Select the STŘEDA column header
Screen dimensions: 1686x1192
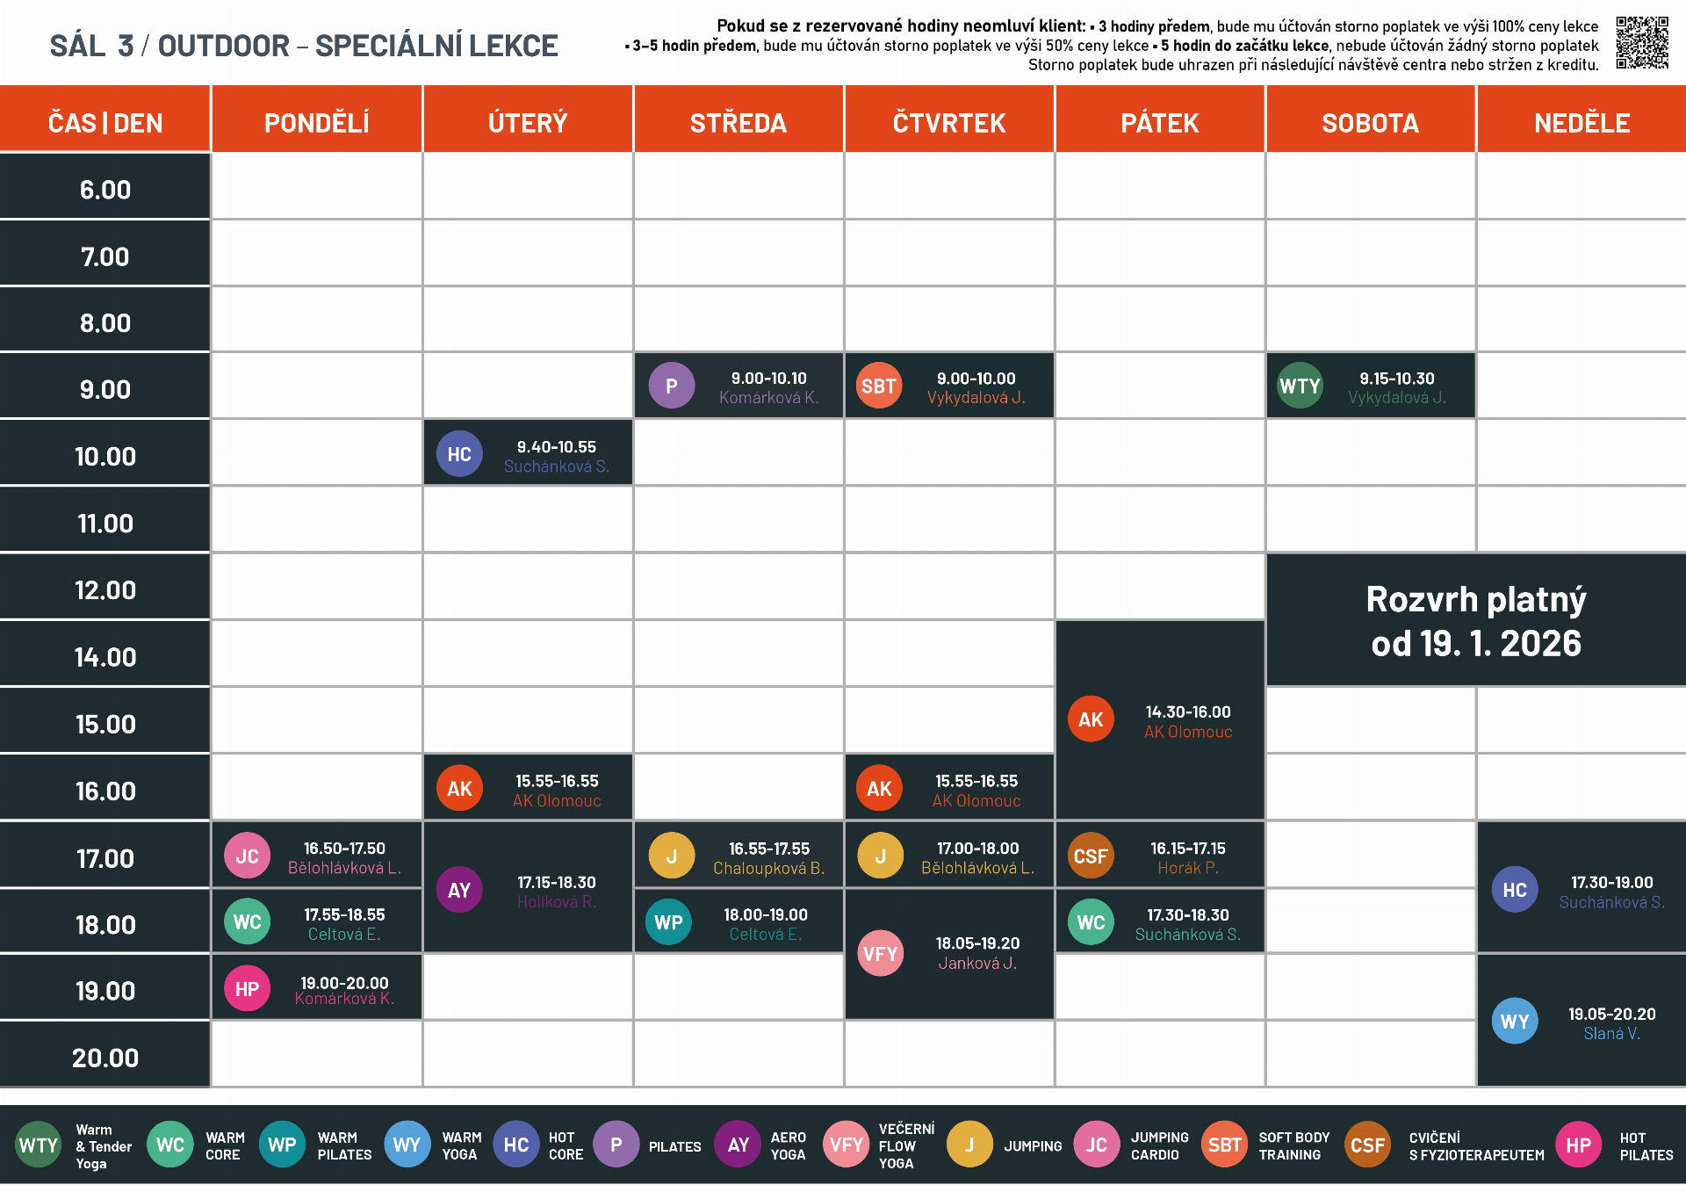point(739,122)
